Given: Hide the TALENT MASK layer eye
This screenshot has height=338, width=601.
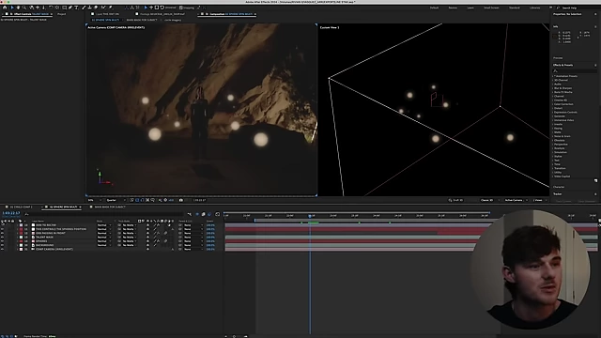Looking at the screenshot, I should (2, 238).
